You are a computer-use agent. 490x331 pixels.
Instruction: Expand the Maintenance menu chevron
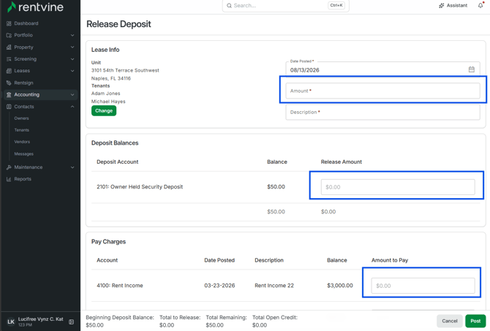coord(72,167)
